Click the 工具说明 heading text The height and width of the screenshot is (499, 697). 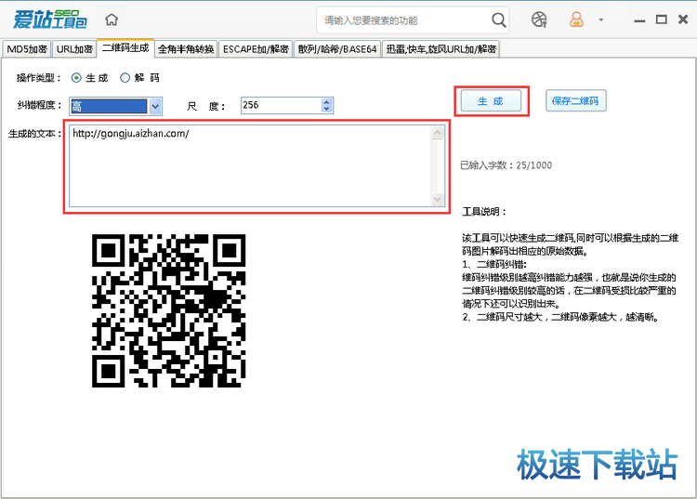(x=484, y=212)
